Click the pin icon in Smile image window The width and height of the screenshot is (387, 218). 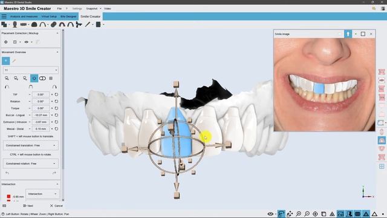click(x=348, y=34)
